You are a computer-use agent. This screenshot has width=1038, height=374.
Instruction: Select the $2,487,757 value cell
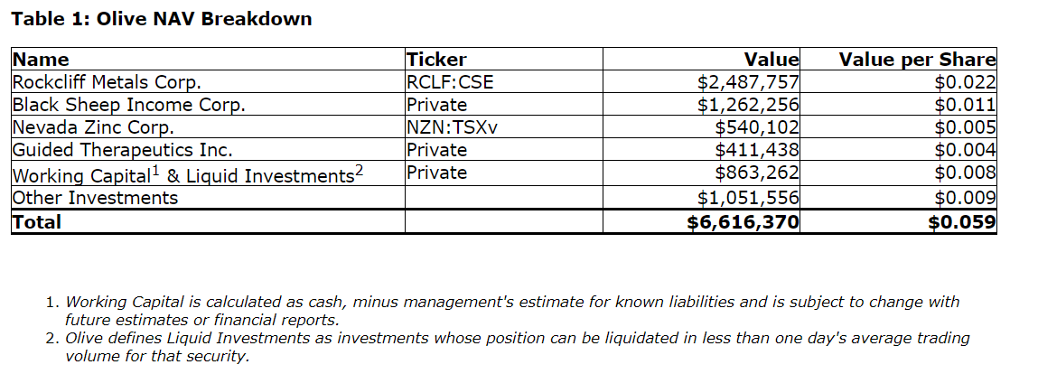pyautogui.click(x=748, y=82)
